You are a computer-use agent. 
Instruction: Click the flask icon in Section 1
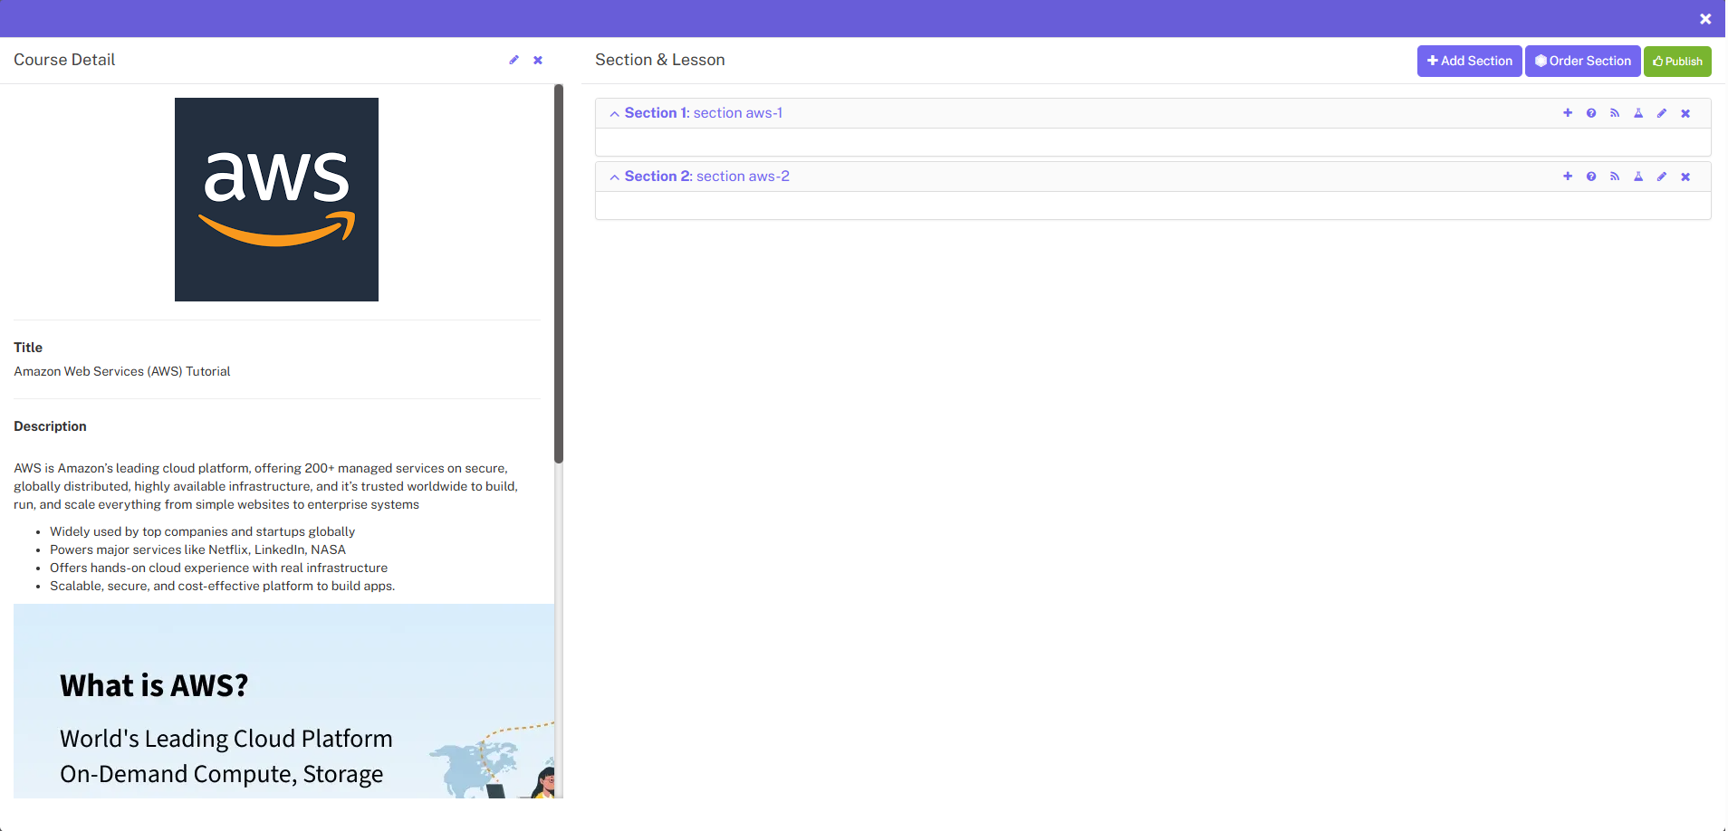click(x=1638, y=113)
